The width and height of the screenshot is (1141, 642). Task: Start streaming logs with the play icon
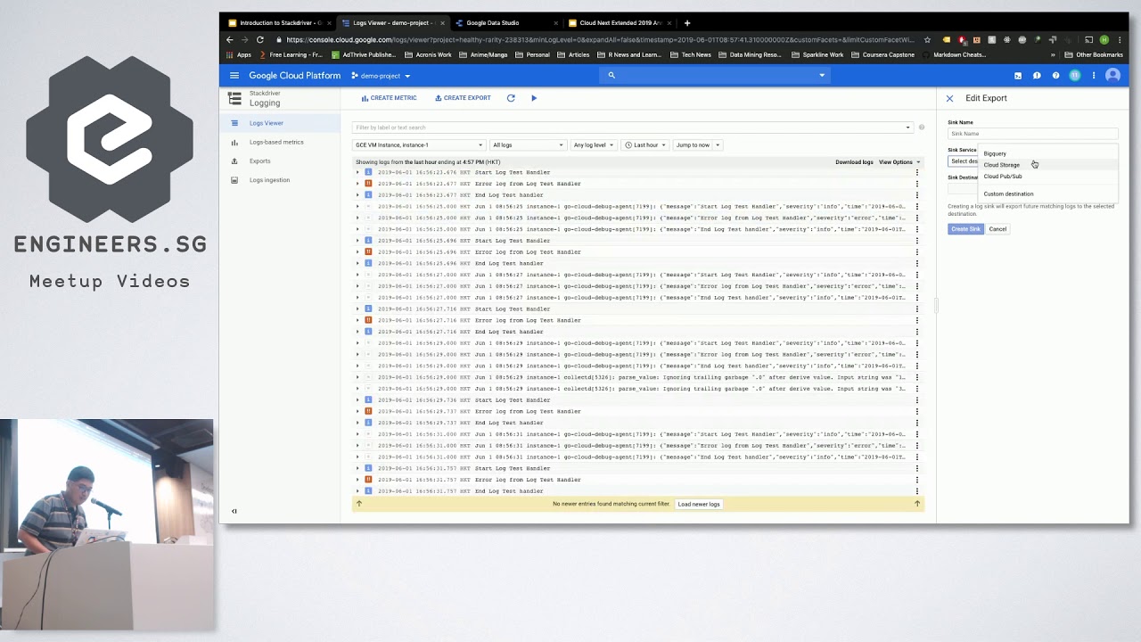click(x=534, y=98)
